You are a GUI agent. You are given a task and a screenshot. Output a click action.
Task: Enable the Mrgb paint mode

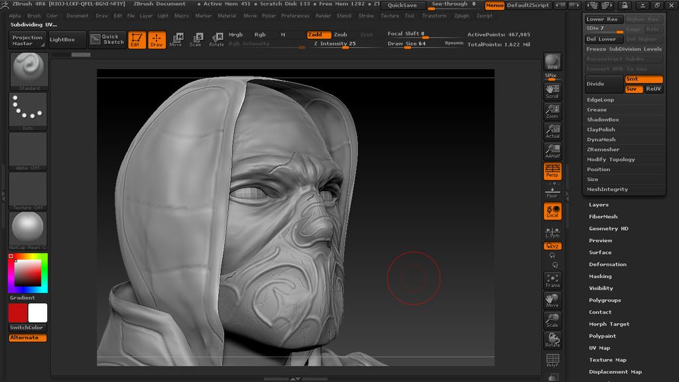pos(235,34)
